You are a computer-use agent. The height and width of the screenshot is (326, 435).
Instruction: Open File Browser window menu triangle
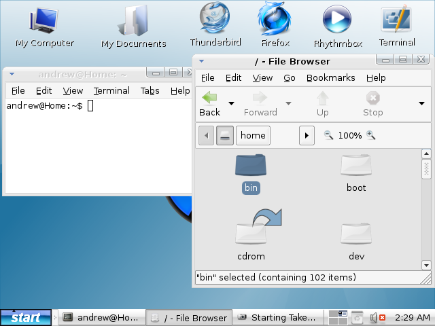pyautogui.click(x=202, y=61)
